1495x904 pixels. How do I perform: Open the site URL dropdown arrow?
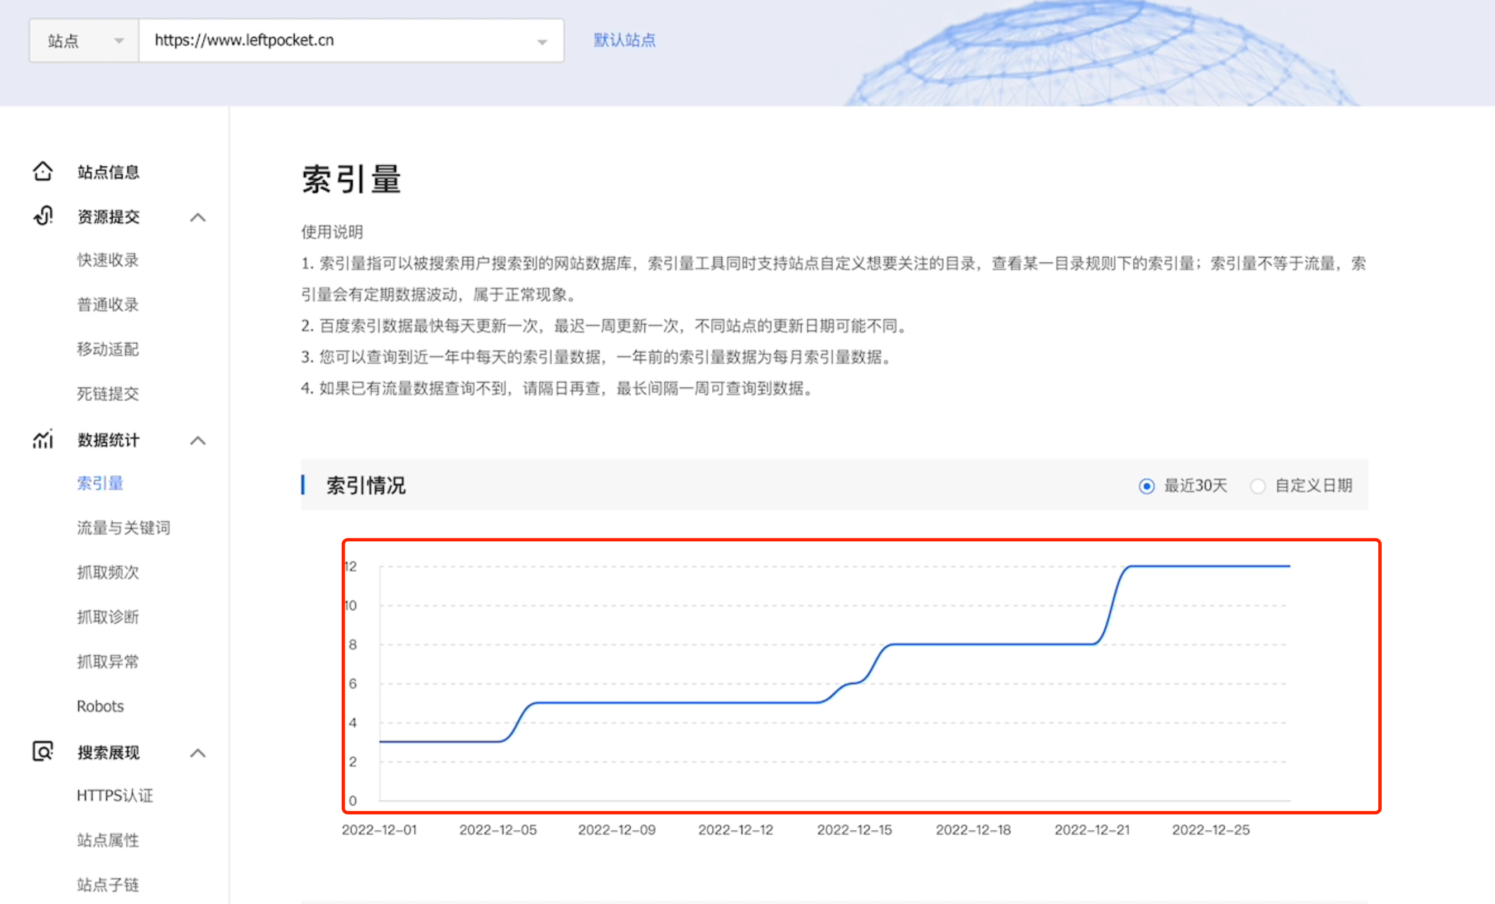pyautogui.click(x=542, y=41)
